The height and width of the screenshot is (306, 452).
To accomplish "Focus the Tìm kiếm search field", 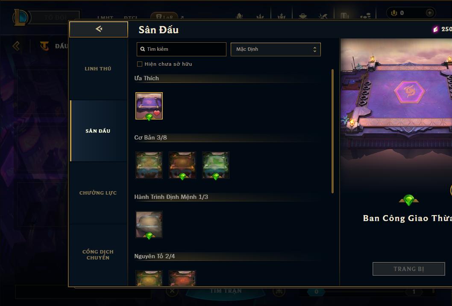I will [182, 49].
